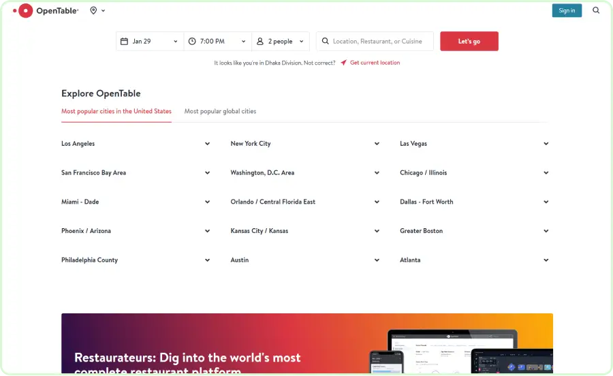
Task: Click the location arrow icon next to Get current location
Action: pyautogui.click(x=343, y=63)
